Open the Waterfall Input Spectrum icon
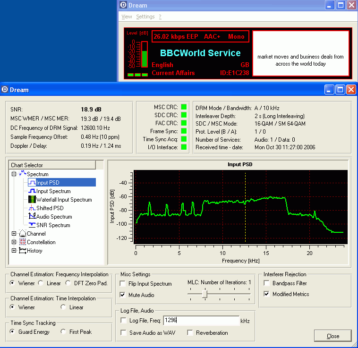Viewport: 358px width, 348px height. click(32, 199)
